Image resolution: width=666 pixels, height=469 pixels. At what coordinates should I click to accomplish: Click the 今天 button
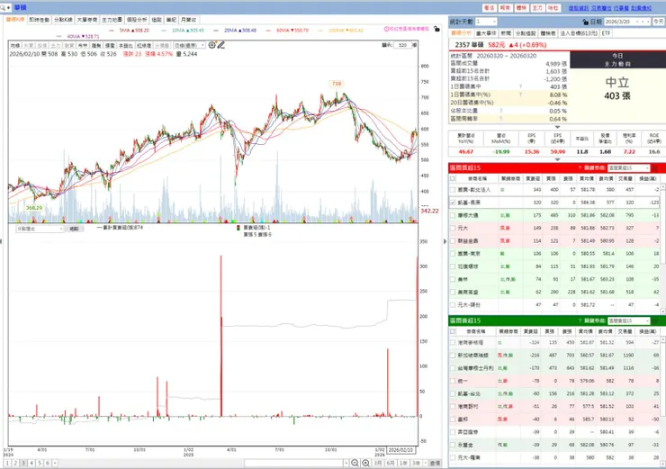659,22
